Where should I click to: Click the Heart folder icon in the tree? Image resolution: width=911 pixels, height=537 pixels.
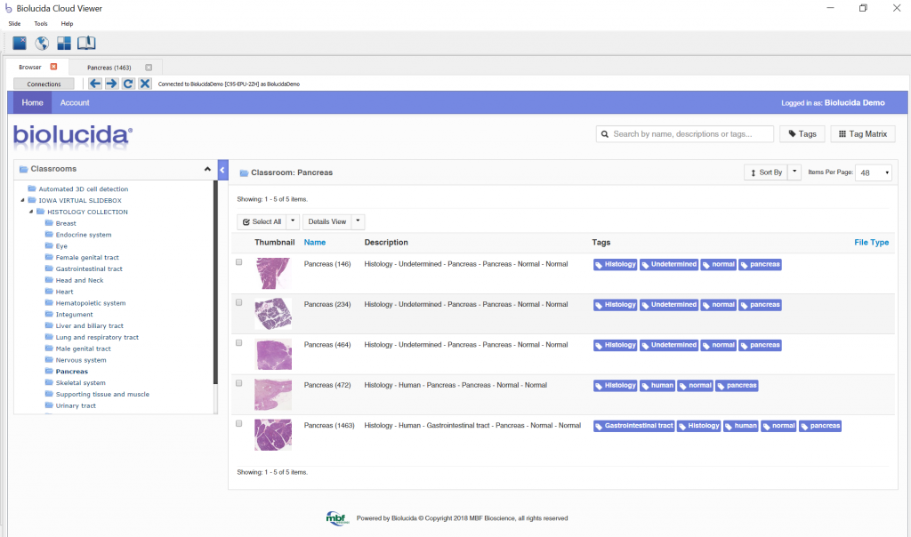[x=50, y=292]
